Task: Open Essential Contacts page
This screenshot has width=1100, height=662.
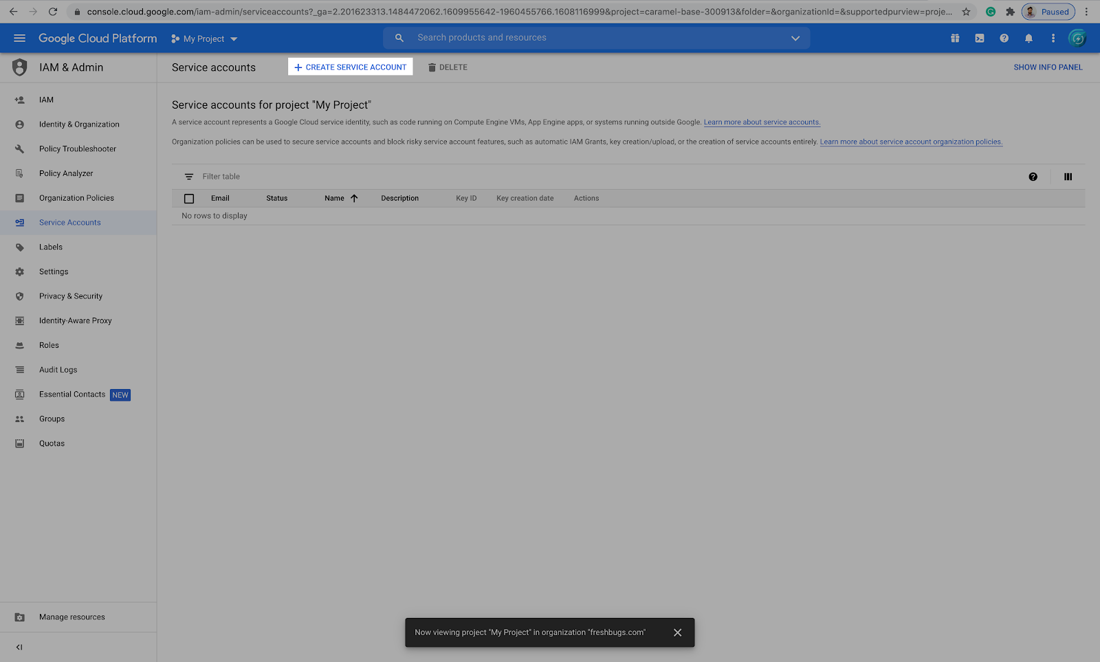Action: [72, 395]
